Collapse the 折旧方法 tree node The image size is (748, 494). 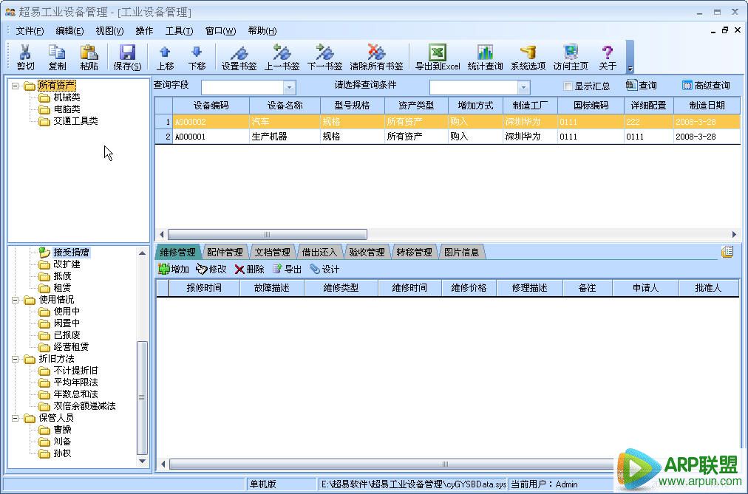17,358
